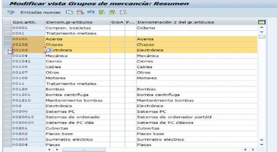The image size is (277, 152).
Task: Click Mantenimiento bombas in Denominación 2 column
Action: click(197, 100)
